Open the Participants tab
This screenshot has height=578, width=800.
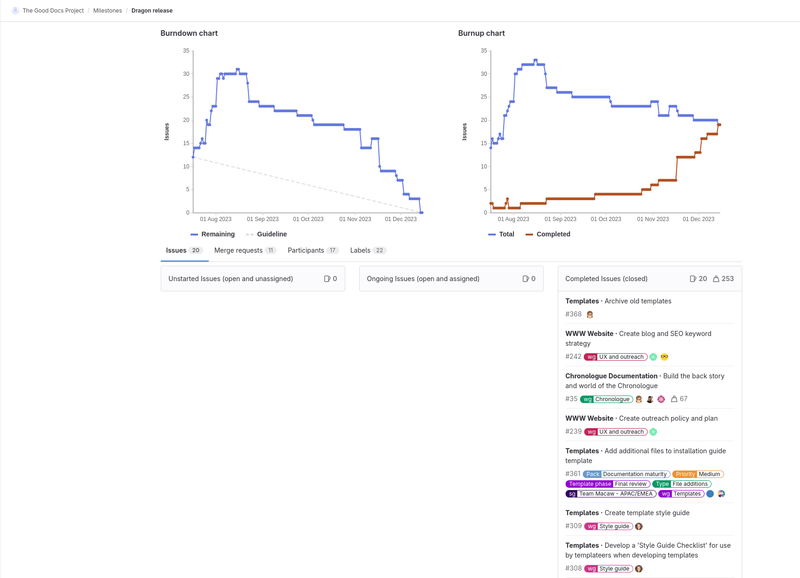[x=313, y=250]
